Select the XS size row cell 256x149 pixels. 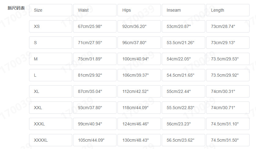pos(50,26)
